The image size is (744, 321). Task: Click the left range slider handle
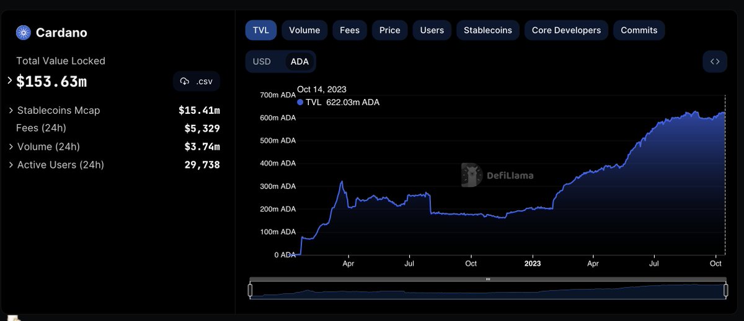pos(250,289)
